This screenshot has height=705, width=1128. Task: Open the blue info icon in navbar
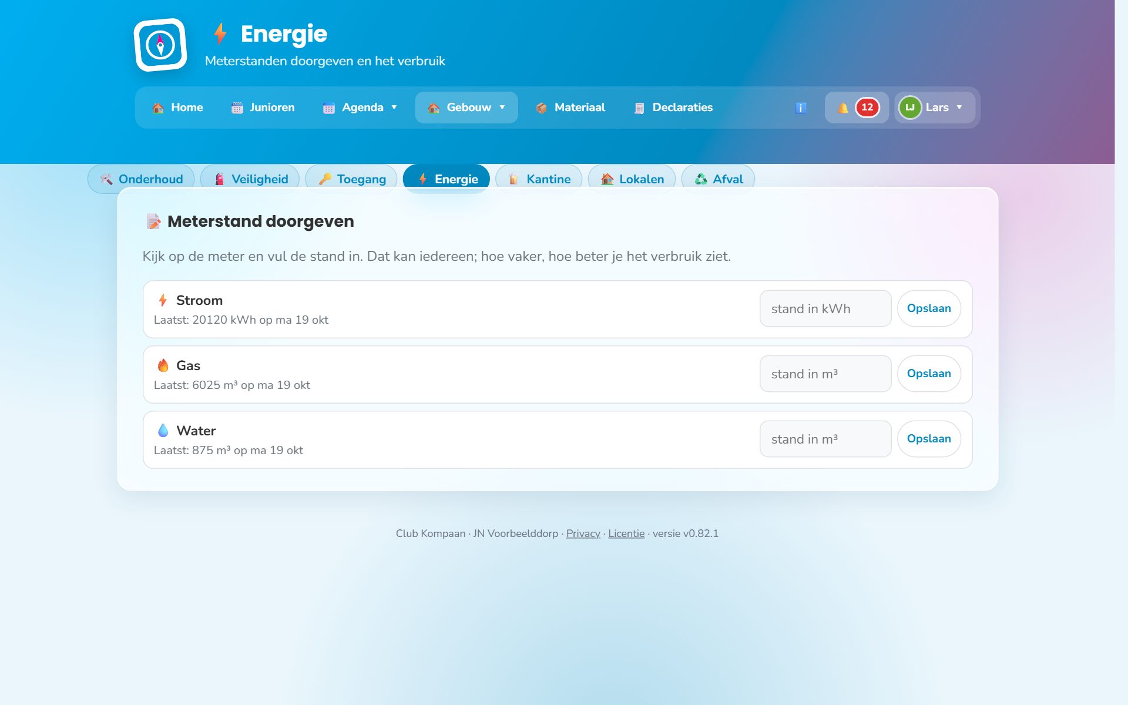[x=801, y=108]
